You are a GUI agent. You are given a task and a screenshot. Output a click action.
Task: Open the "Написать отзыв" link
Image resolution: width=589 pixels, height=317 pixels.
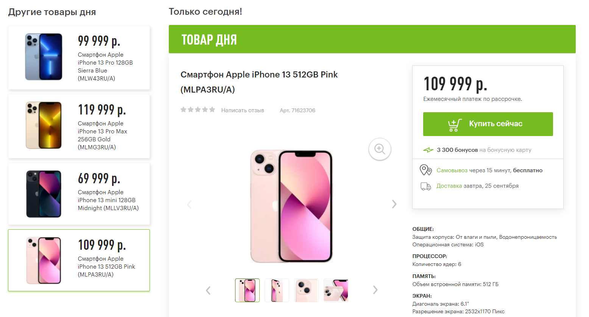[243, 110]
